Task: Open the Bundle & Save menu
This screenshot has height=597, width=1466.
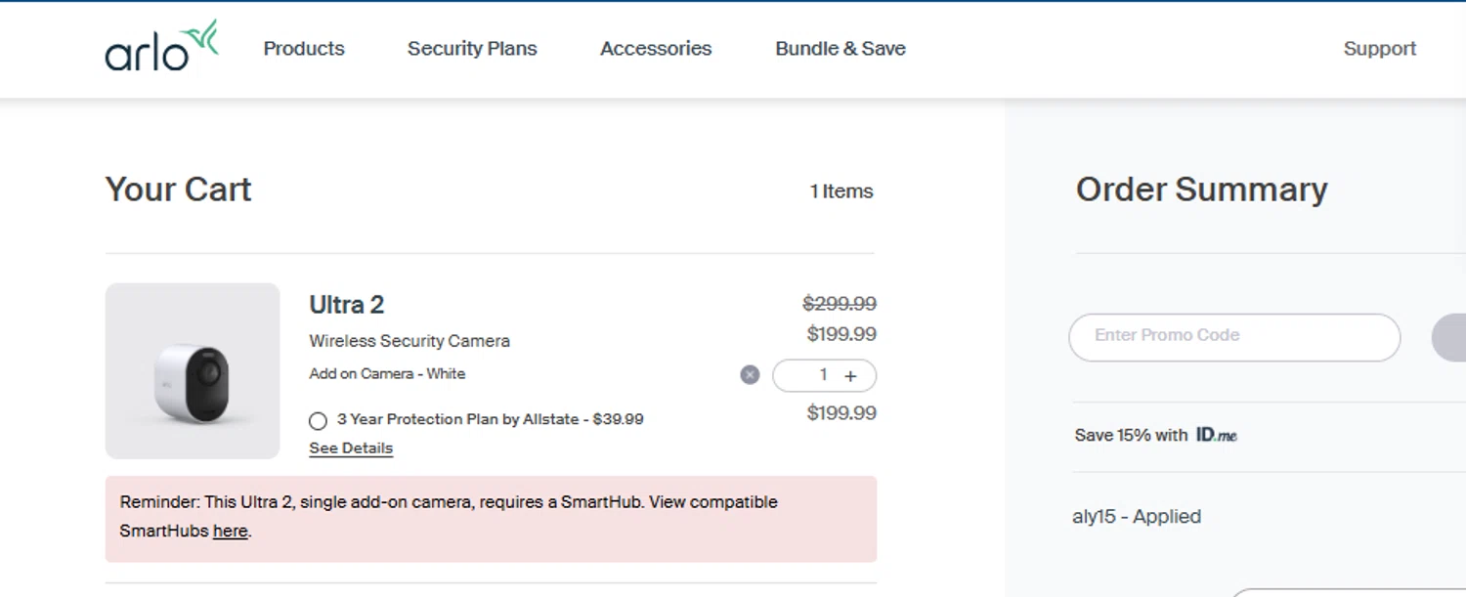Action: [x=841, y=49]
